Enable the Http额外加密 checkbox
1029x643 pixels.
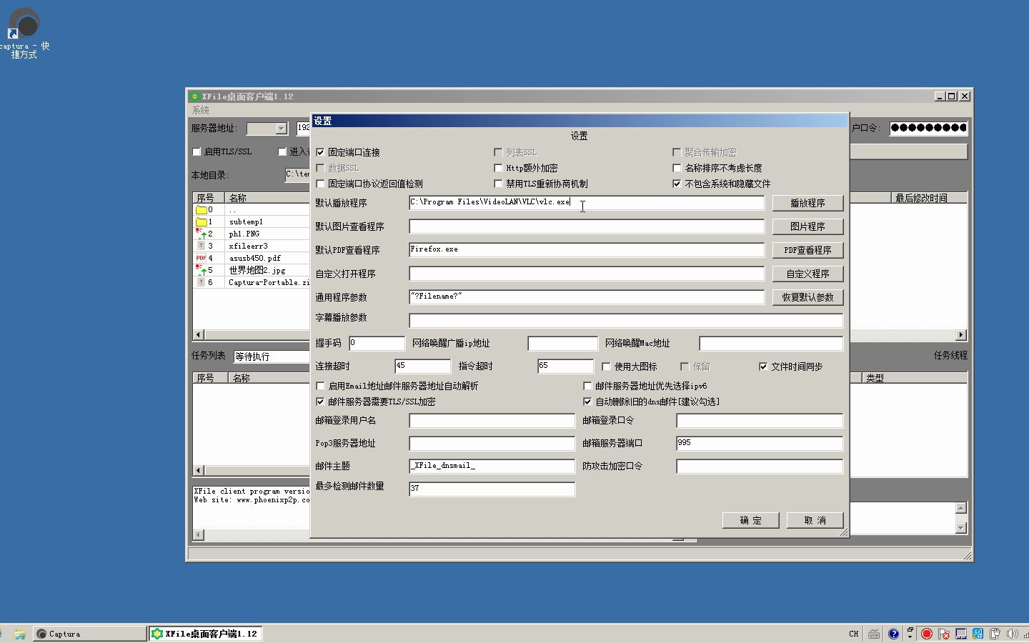coord(499,168)
